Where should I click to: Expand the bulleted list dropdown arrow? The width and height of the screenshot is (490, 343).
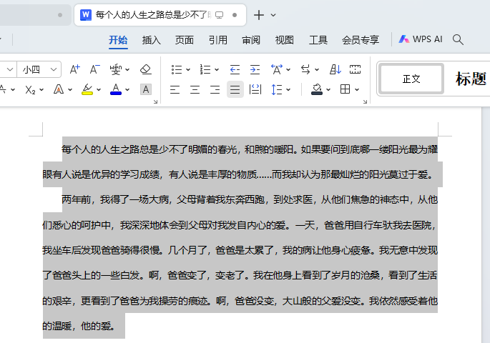[188, 69]
